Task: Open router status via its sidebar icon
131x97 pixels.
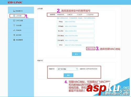Action: [x=14, y=11]
